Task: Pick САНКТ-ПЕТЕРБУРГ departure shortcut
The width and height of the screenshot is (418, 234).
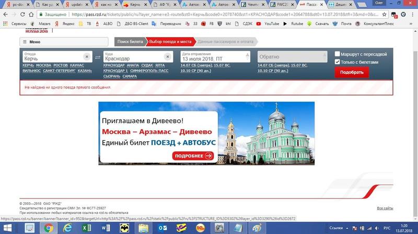Action: [59, 71]
